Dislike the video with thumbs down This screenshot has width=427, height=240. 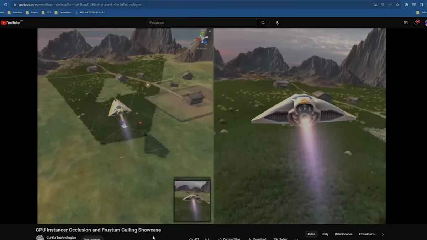(x=207, y=239)
